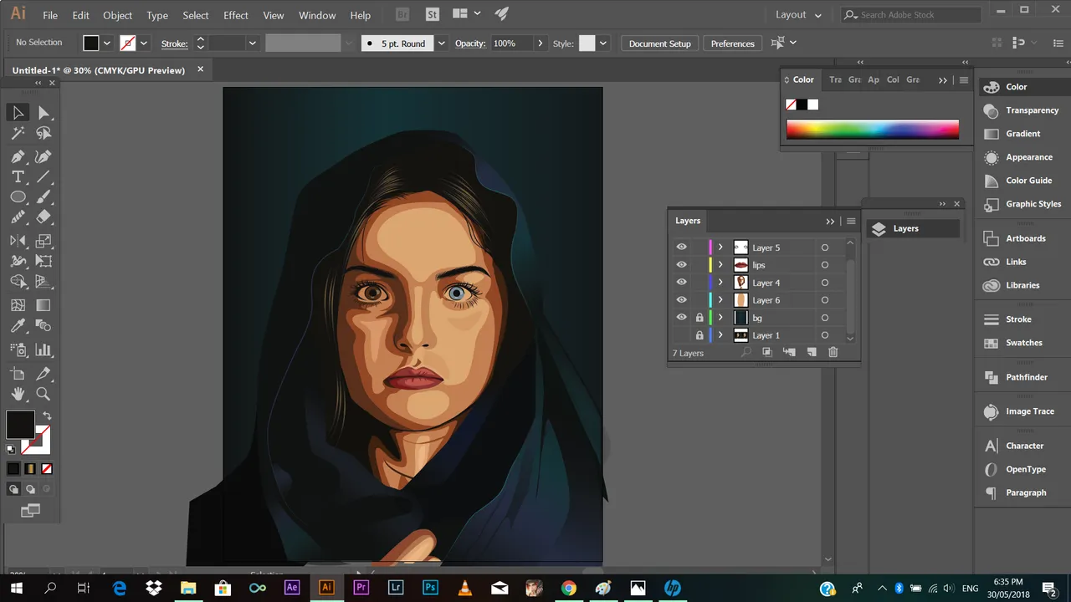This screenshot has width=1071, height=602.
Task: Activate the Pen tool
Action: tap(18, 156)
